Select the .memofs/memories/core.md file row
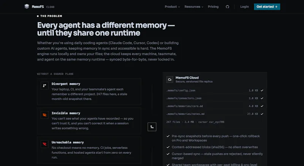Viewport: 304px width, 166px height. pos(215,106)
